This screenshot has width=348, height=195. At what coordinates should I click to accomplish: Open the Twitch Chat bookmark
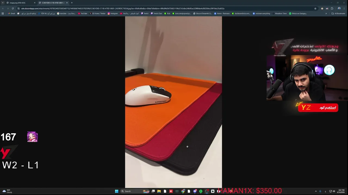pos(156,13)
